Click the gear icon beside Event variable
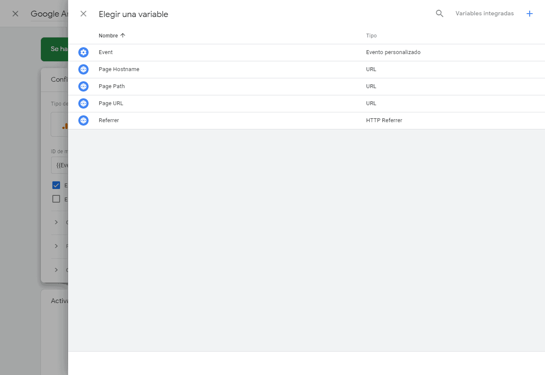The image size is (545, 375). (x=83, y=52)
